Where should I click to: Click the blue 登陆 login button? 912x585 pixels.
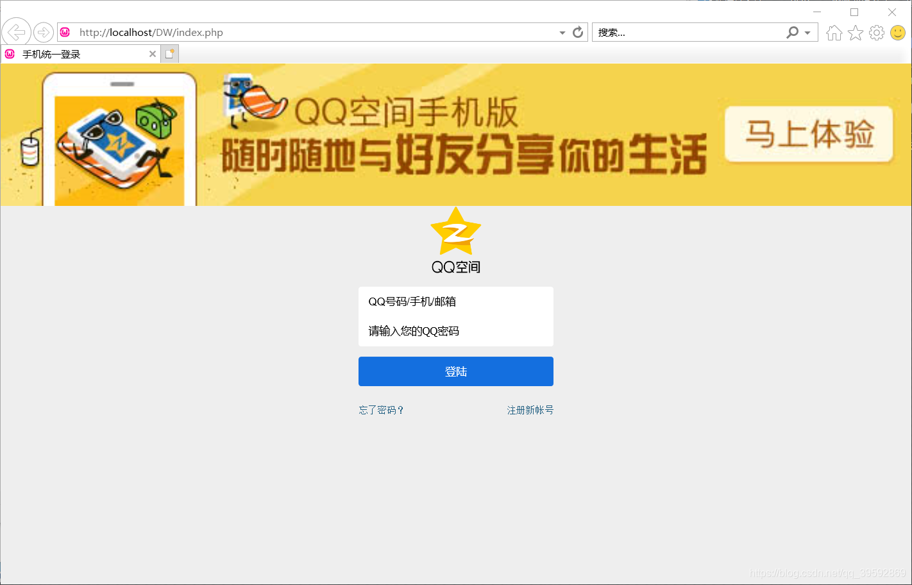[456, 371]
